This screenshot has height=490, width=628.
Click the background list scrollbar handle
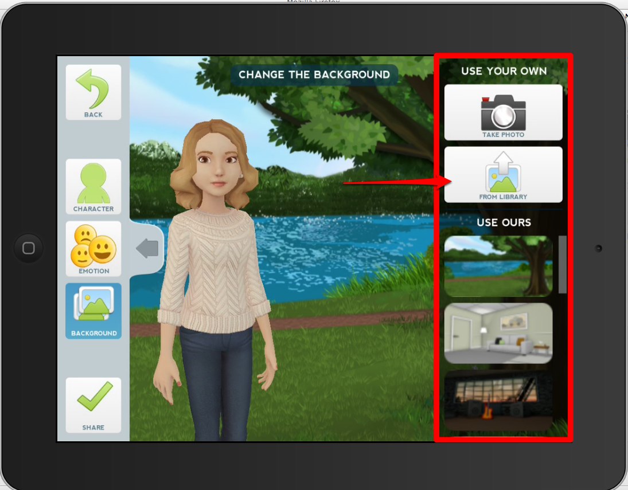(x=563, y=264)
